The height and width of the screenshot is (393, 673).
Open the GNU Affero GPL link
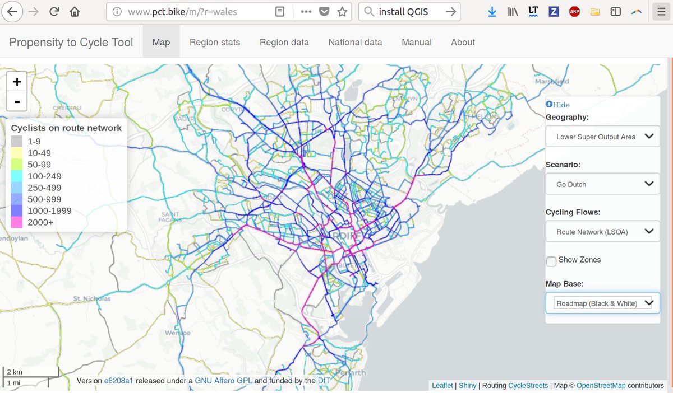coord(224,381)
